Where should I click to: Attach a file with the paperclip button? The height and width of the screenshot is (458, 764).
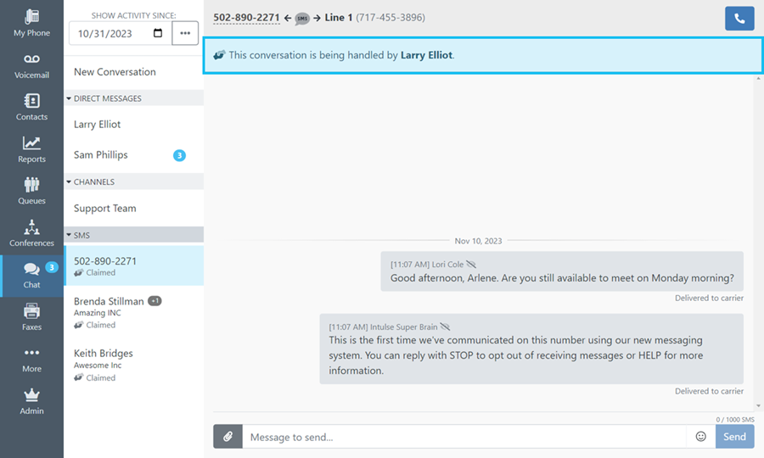click(x=228, y=437)
